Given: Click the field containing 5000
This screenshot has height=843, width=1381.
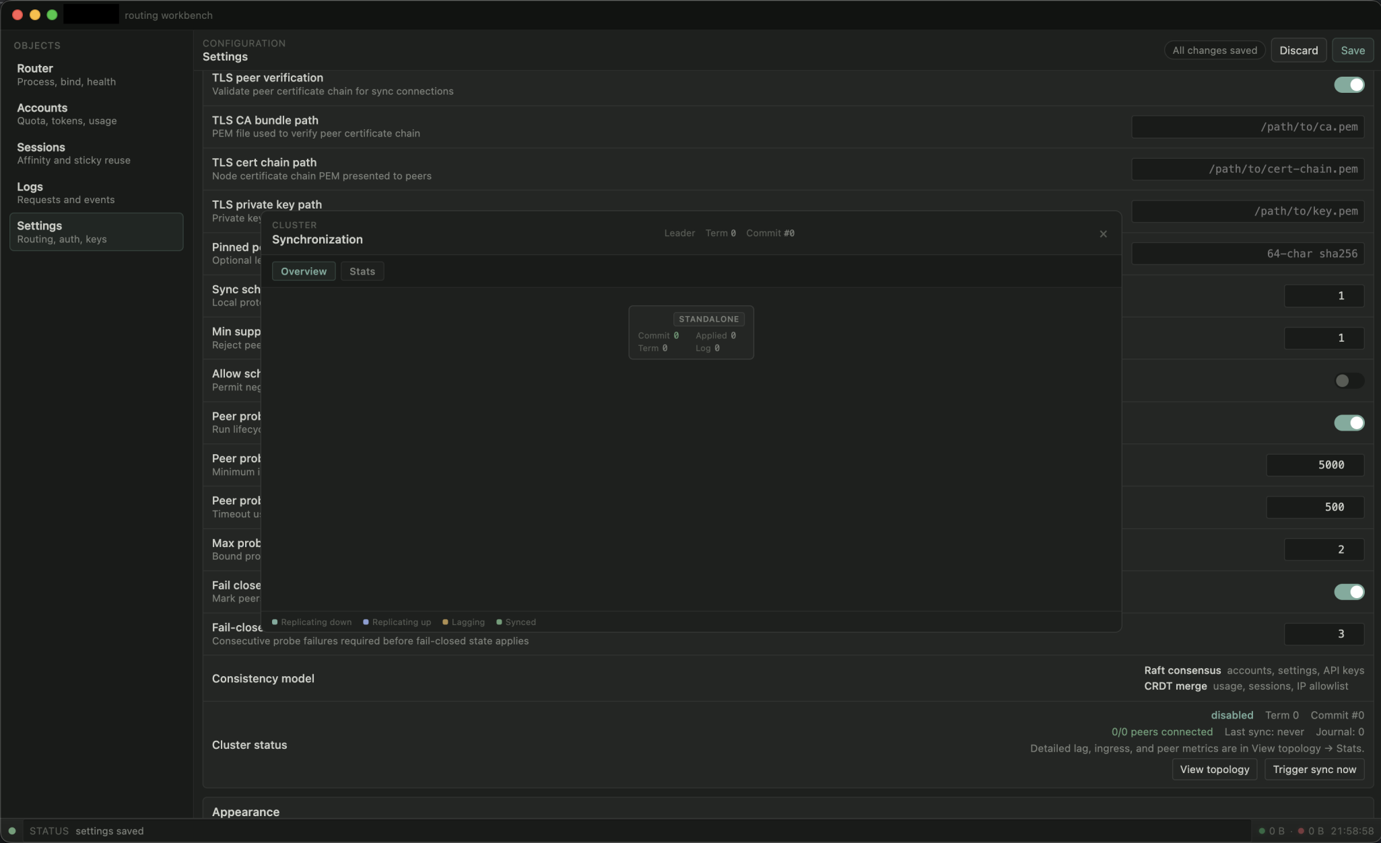Looking at the screenshot, I should [x=1315, y=465].
